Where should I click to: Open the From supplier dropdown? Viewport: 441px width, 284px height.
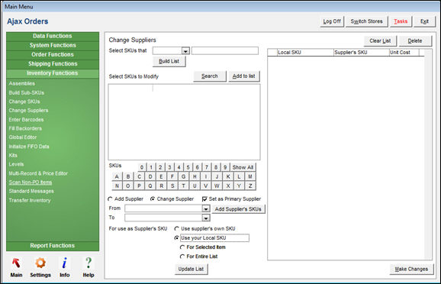tap(206, 208)
